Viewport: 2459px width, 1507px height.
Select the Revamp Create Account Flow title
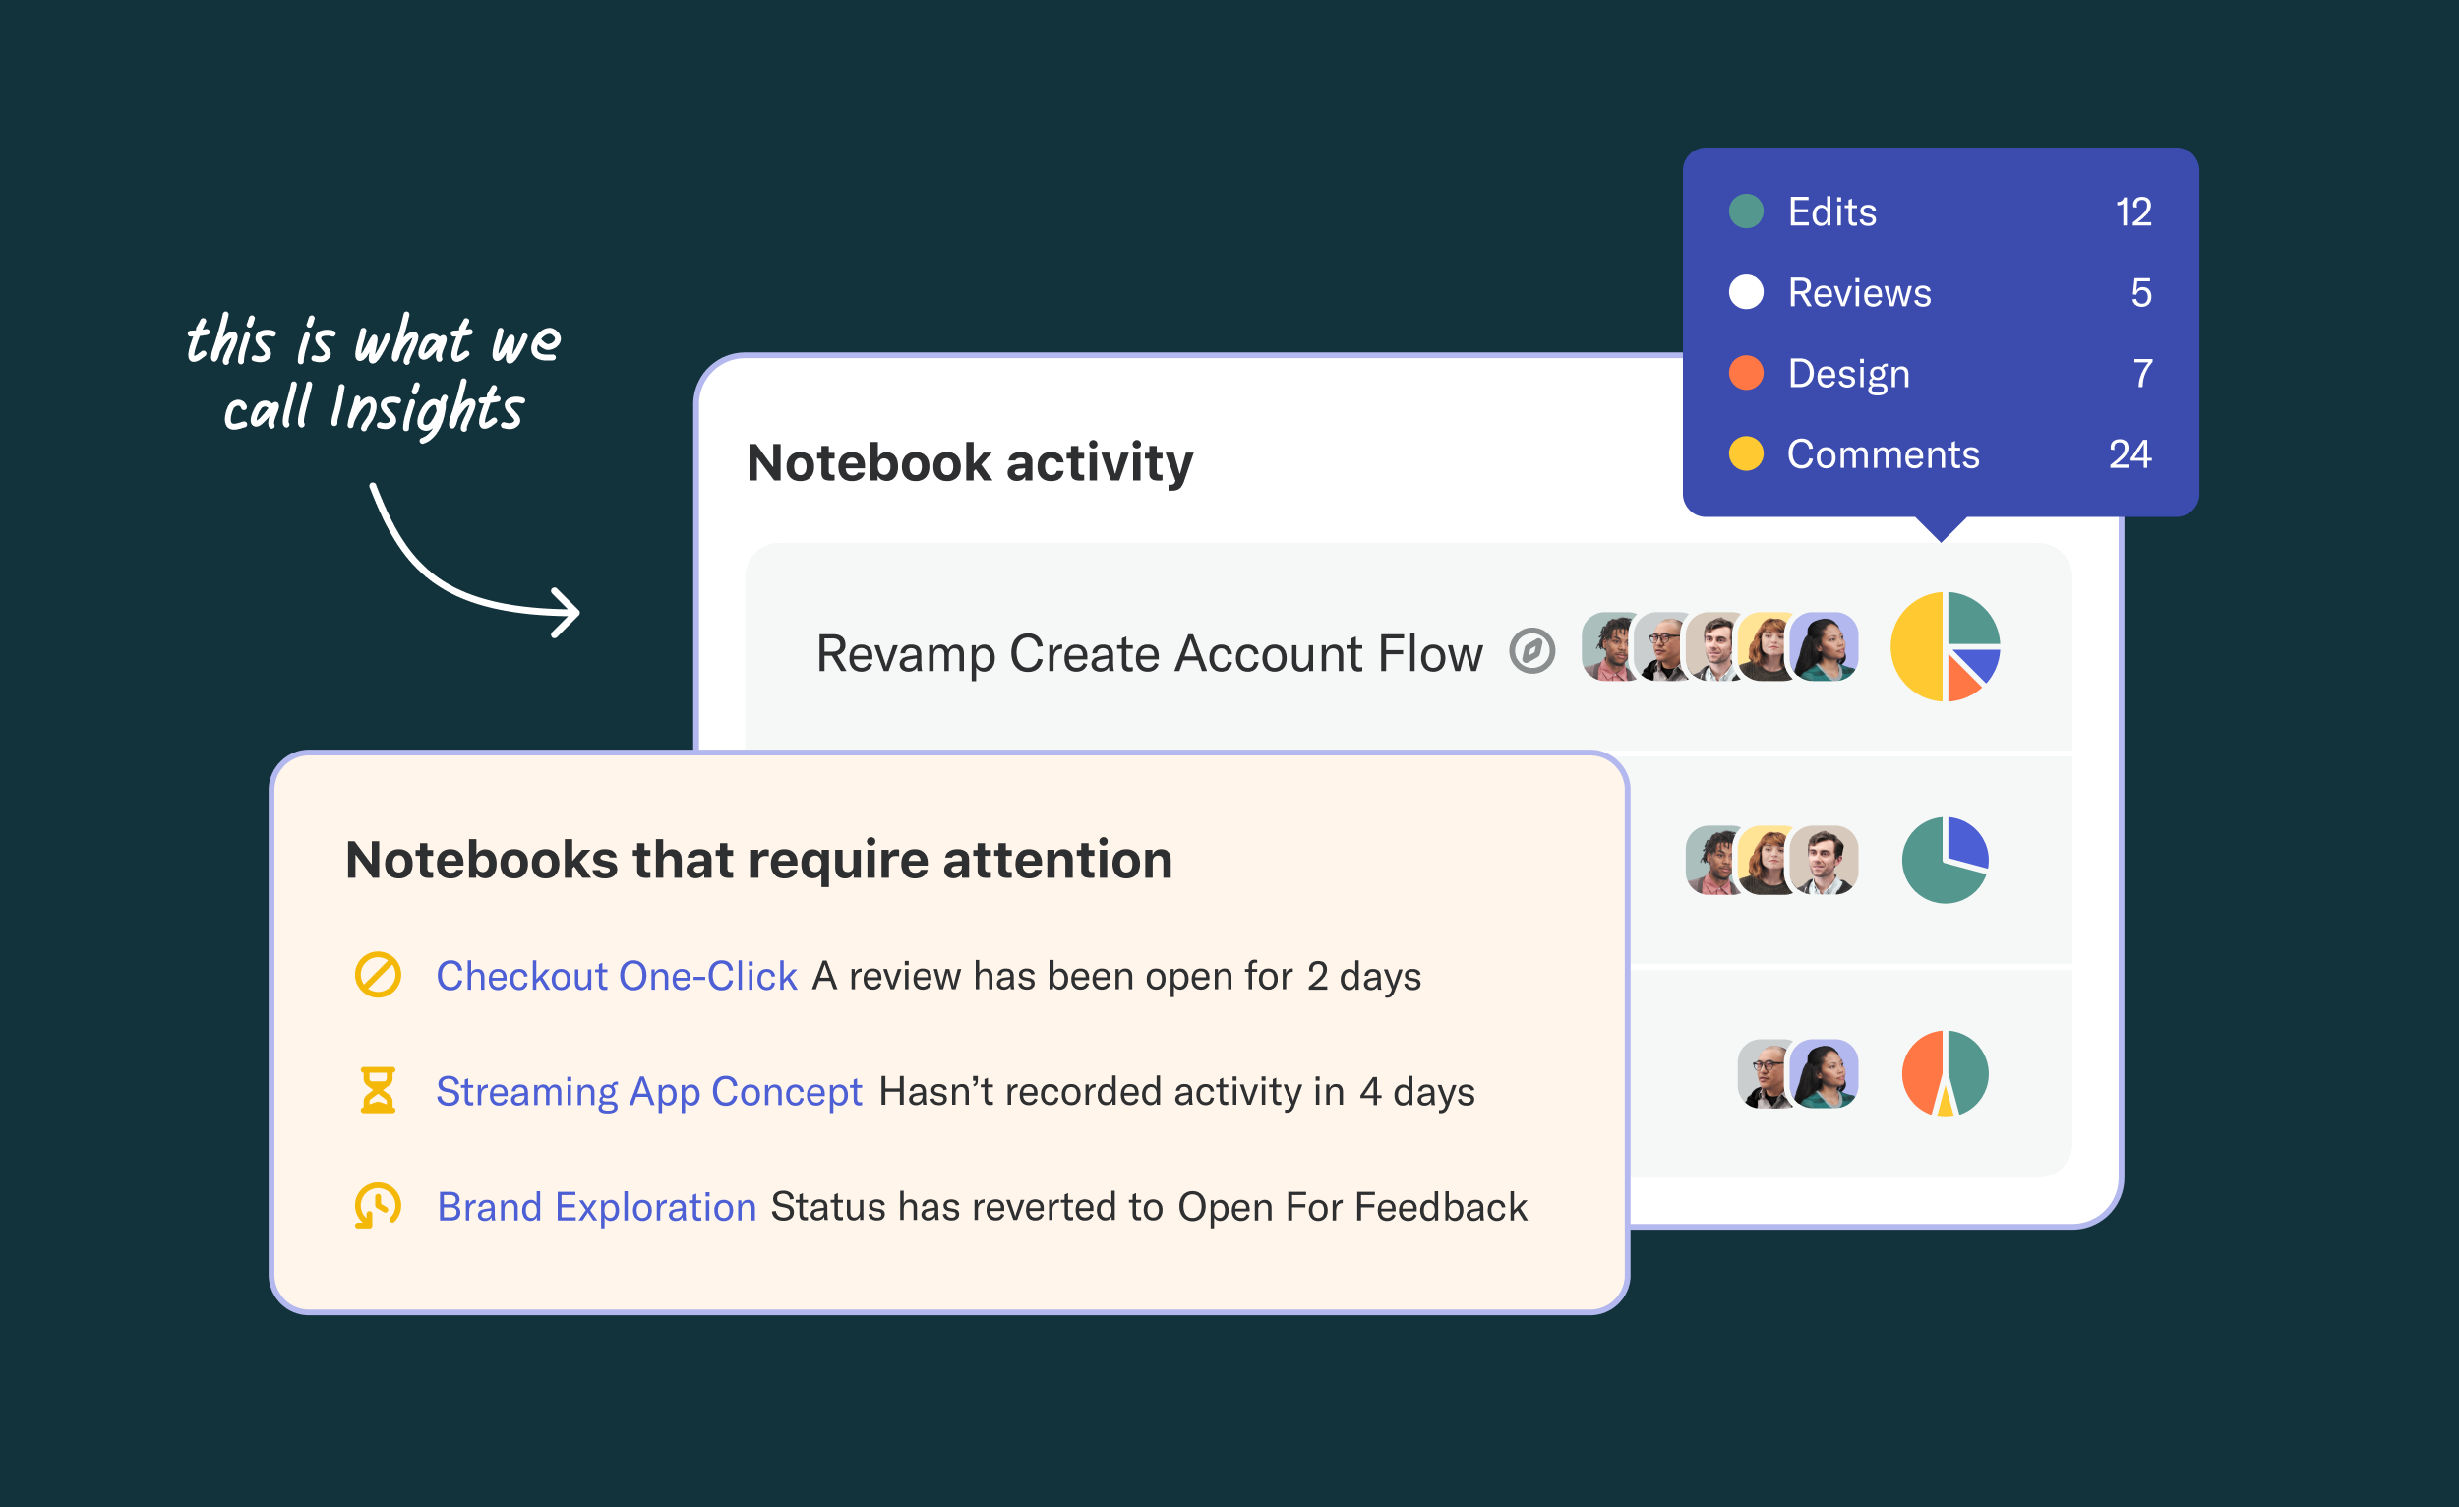point(1150,654)
